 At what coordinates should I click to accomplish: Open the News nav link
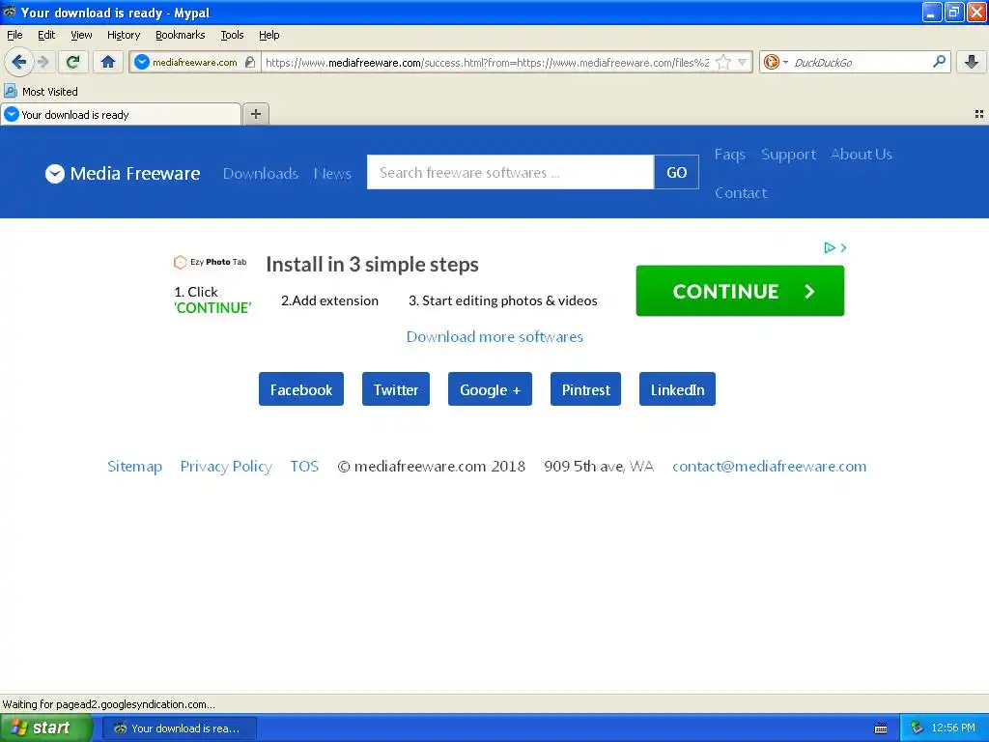(332, 174)
